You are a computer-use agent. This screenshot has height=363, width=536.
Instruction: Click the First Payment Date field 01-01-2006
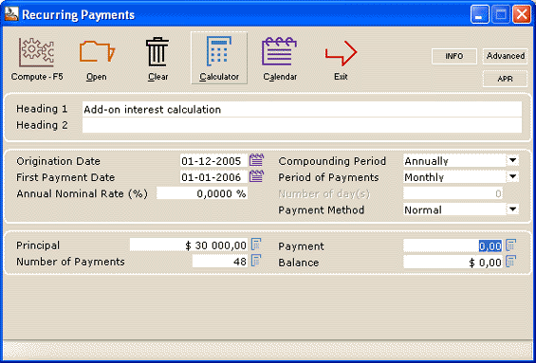(x=213, y=177)
